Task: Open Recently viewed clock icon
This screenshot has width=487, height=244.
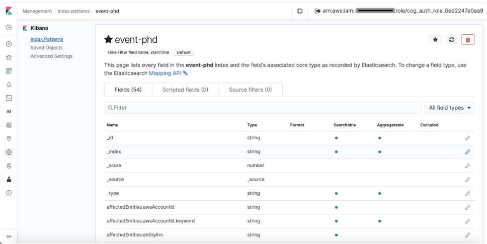Action: [x=9, y=28]
